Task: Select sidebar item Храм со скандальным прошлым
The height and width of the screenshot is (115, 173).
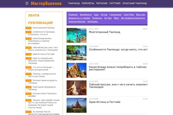Action: click(x=41, y=61)
